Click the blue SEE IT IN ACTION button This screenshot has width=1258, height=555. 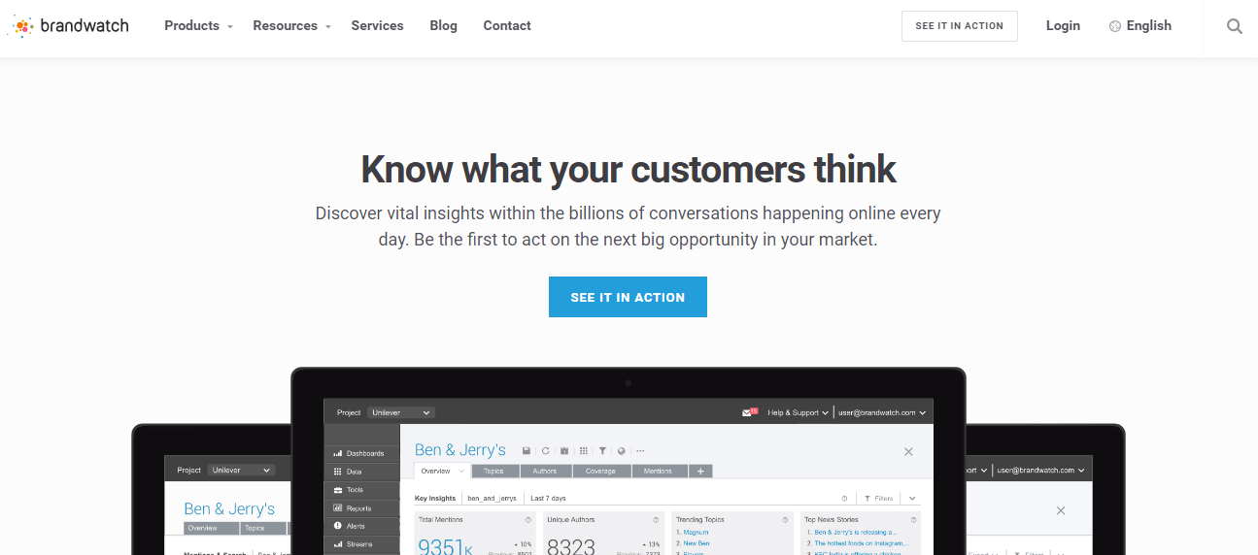click(x=628, y=297)
